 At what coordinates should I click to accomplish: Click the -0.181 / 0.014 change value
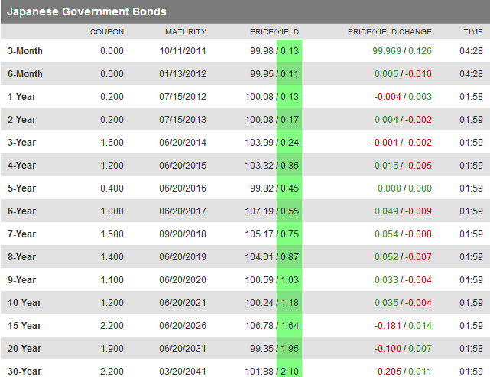click(403, 326)
